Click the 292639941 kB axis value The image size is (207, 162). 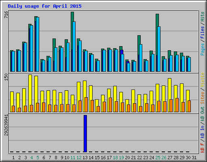pyautogui.click(x=6, y=125)
